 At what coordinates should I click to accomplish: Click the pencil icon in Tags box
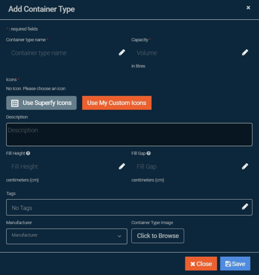[245, 207]
